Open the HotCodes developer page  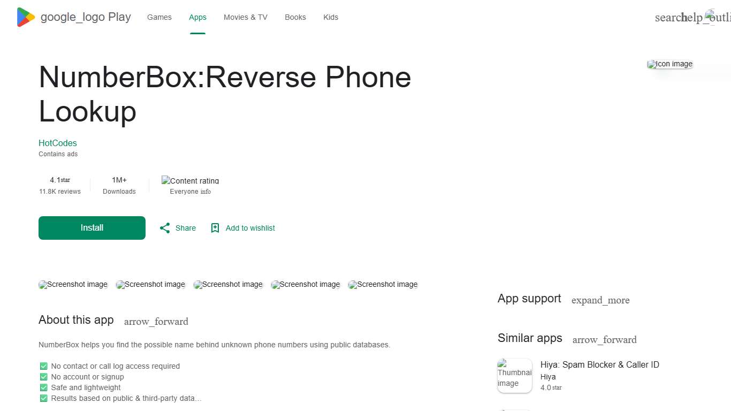(x=57, y=143)
